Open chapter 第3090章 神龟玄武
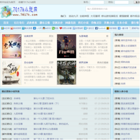Image resolution: width=140 pixels, height=140 pixels. [43, 108]
